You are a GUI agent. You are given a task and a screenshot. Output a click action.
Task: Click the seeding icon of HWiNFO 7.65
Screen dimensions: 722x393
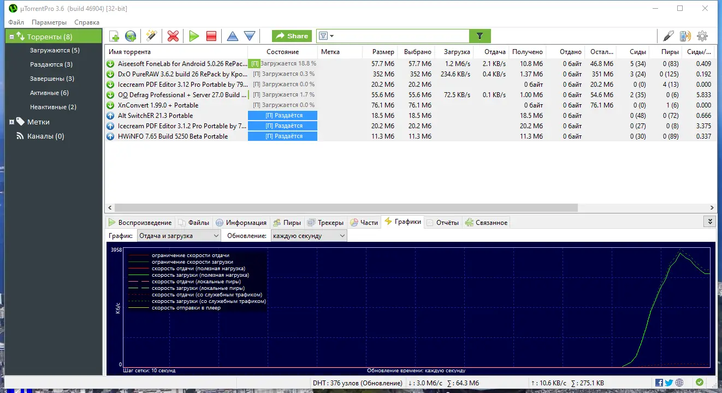point(110,136)
